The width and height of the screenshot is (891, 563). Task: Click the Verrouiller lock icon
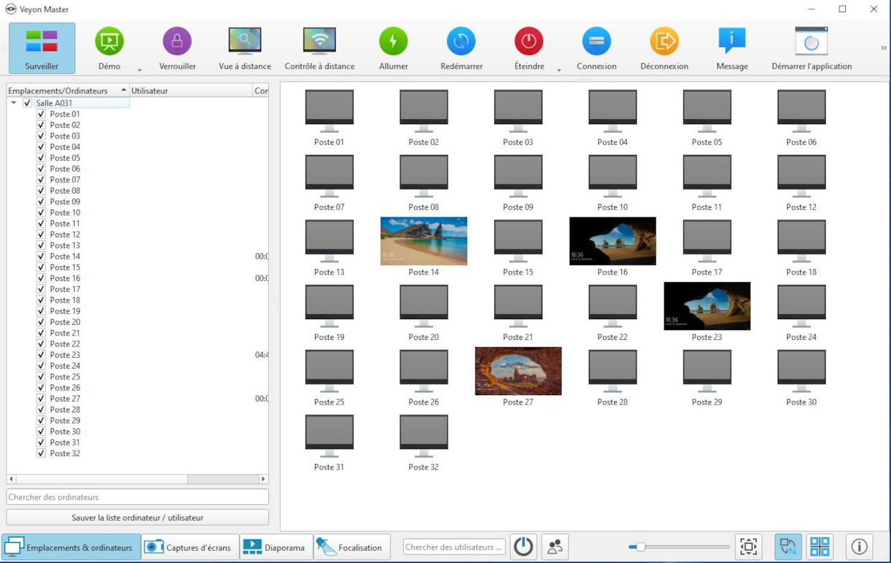pyautogui.click(x=177, y=42)
